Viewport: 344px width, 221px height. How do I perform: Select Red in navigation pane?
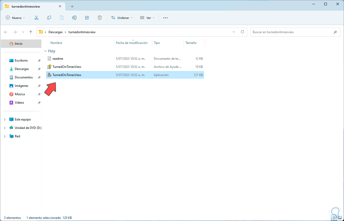pyautogui.click(x=17, y=136)
